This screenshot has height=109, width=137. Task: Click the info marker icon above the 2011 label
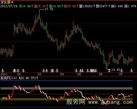pos(3,71)
